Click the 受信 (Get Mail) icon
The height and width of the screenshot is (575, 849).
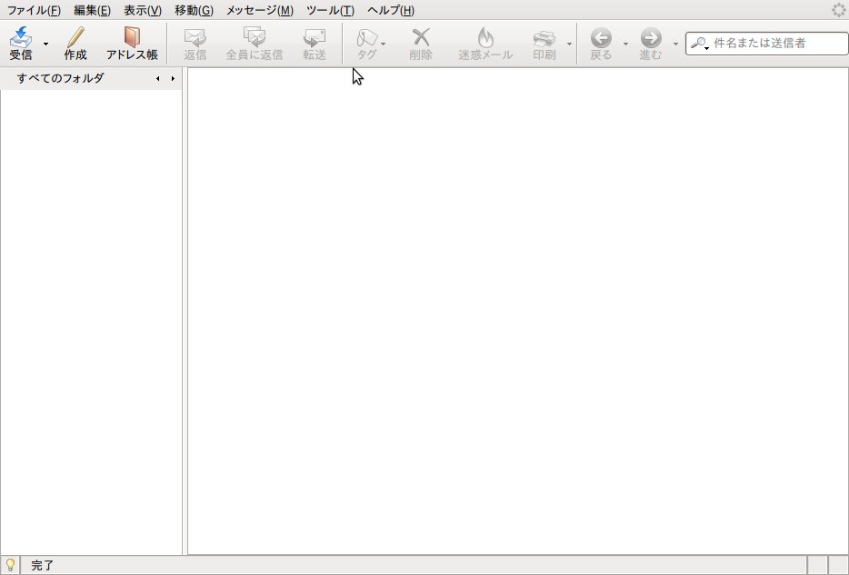point(21,36)
